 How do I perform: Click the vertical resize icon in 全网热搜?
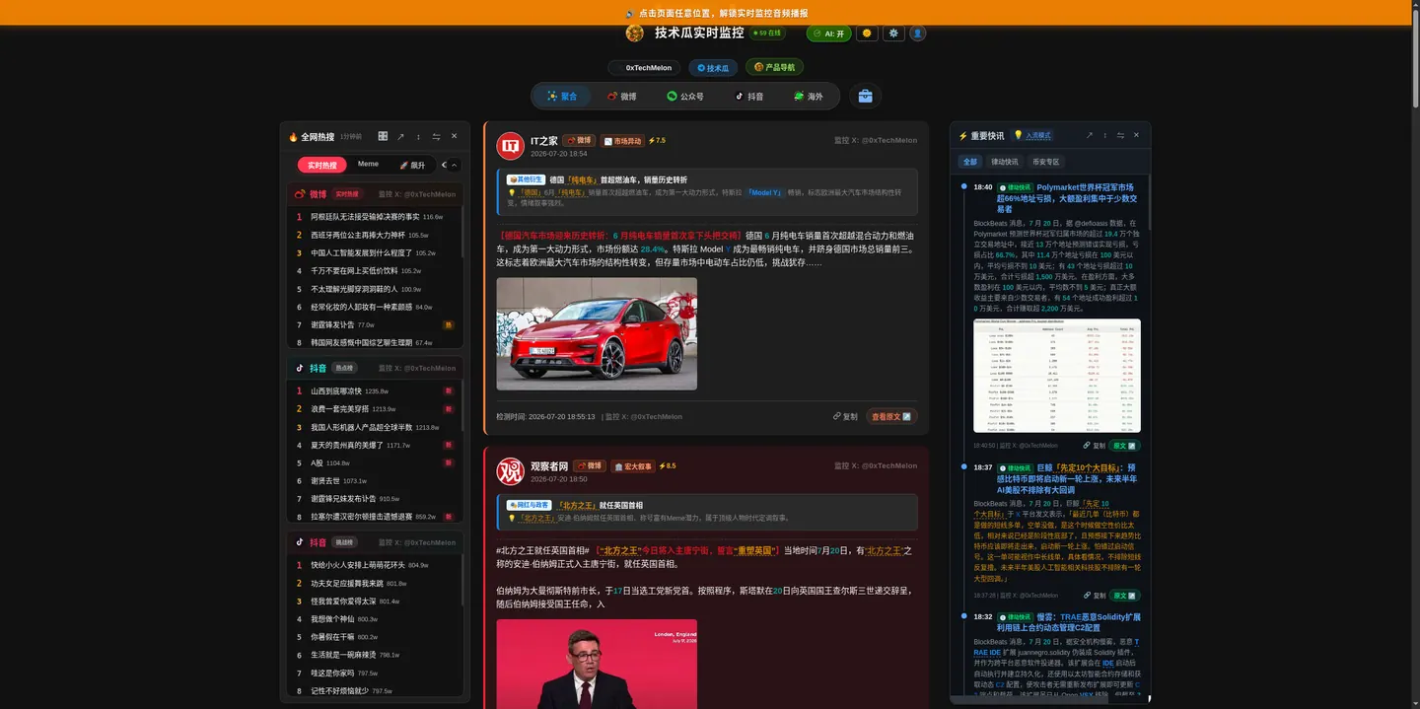tap(418, 136)
